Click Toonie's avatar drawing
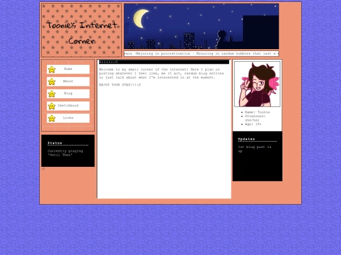Viewport: 341px width, 255px height. click(257, 84)
